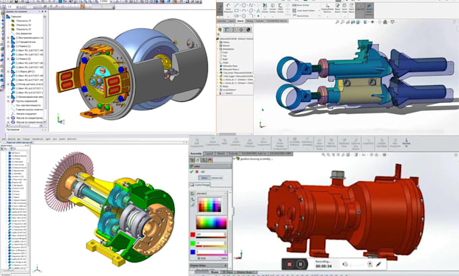
Task: Open Quick Snaps
Action: pyautogui.click(x=344, y=8)
